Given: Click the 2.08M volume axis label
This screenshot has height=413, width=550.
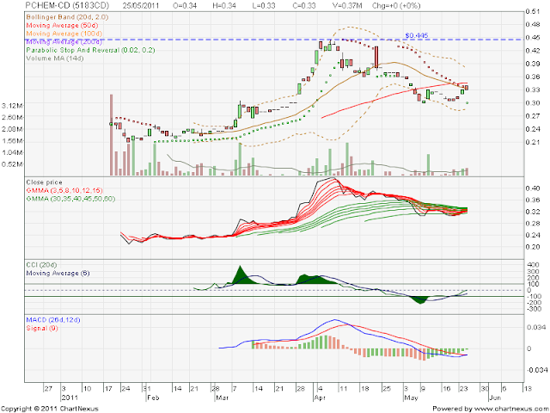Looking at the screenshot, I should [x=12, y=129].
